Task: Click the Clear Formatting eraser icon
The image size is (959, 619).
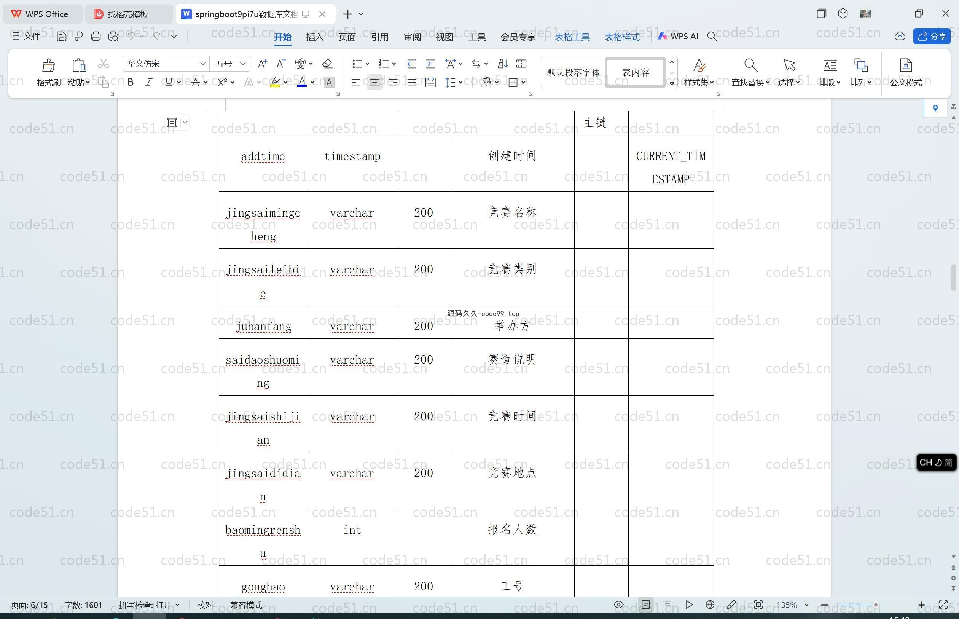Action: coord(327,64)
